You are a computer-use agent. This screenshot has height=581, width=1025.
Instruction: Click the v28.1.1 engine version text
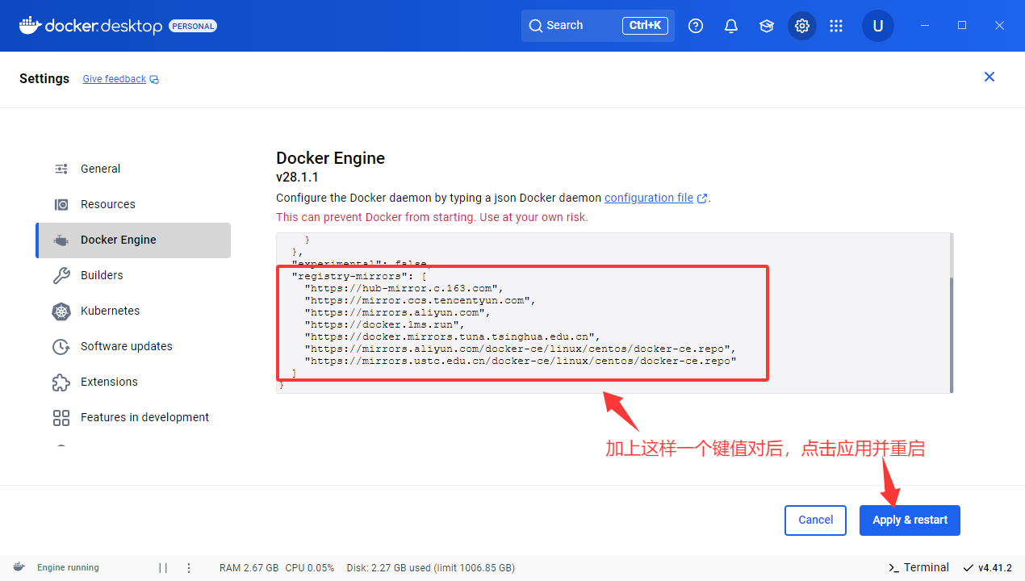click(x=297, y=178)
